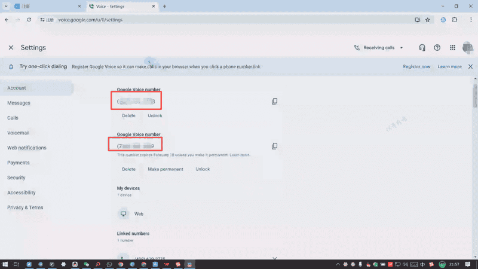Close the Settings page with the X
Viewport: 478px width, 269px height.
coord(11,48)
